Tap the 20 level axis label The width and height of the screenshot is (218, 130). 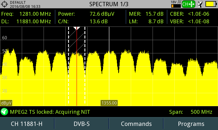point(5,91)
